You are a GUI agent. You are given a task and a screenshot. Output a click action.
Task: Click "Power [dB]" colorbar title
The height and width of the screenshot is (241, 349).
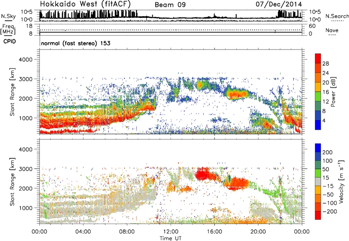click(333, 92)
